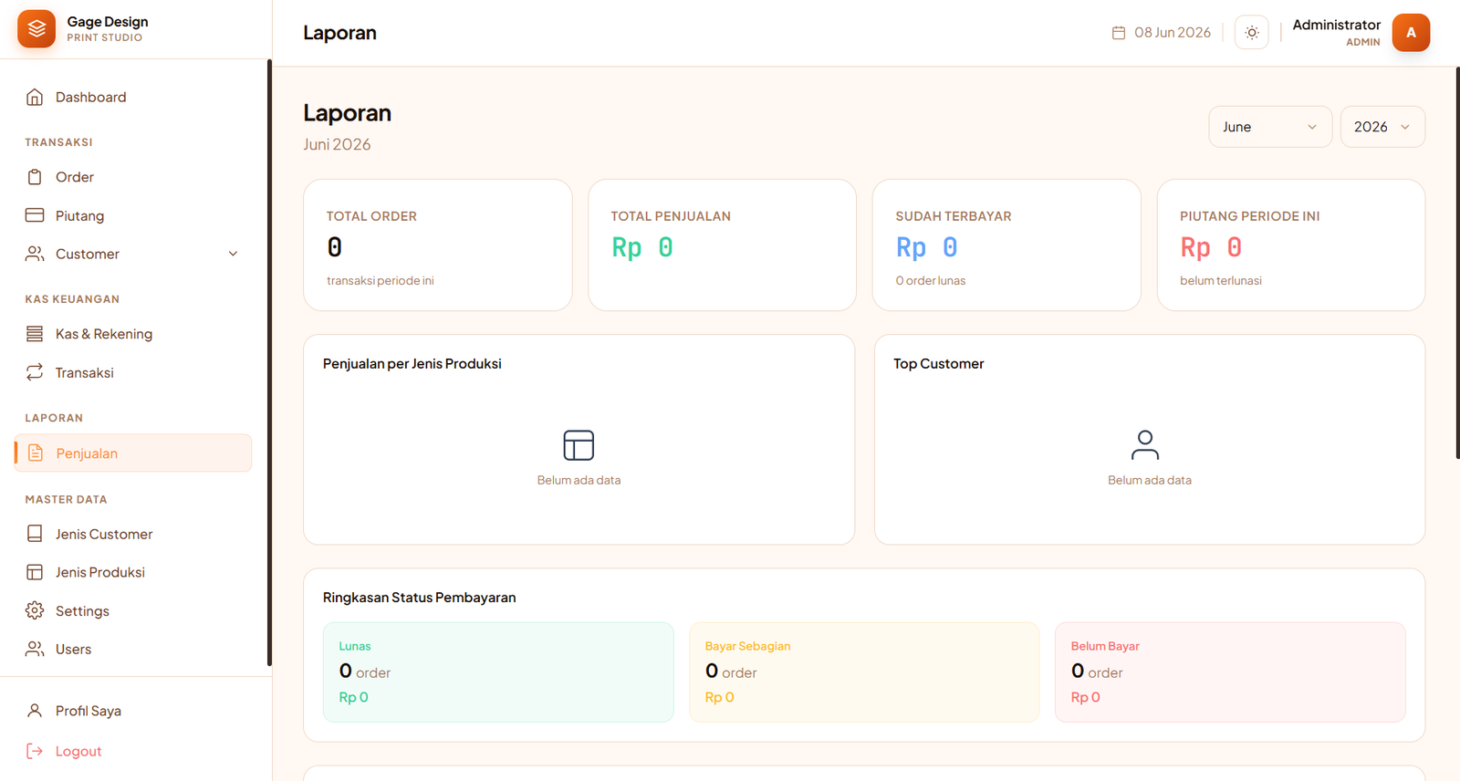
Task: Click the person icon in the Top Customer card
Action: 1145,445
